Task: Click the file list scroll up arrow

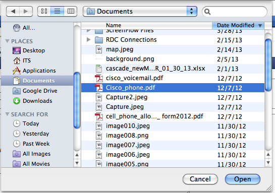Action: [x=268, y=155]
